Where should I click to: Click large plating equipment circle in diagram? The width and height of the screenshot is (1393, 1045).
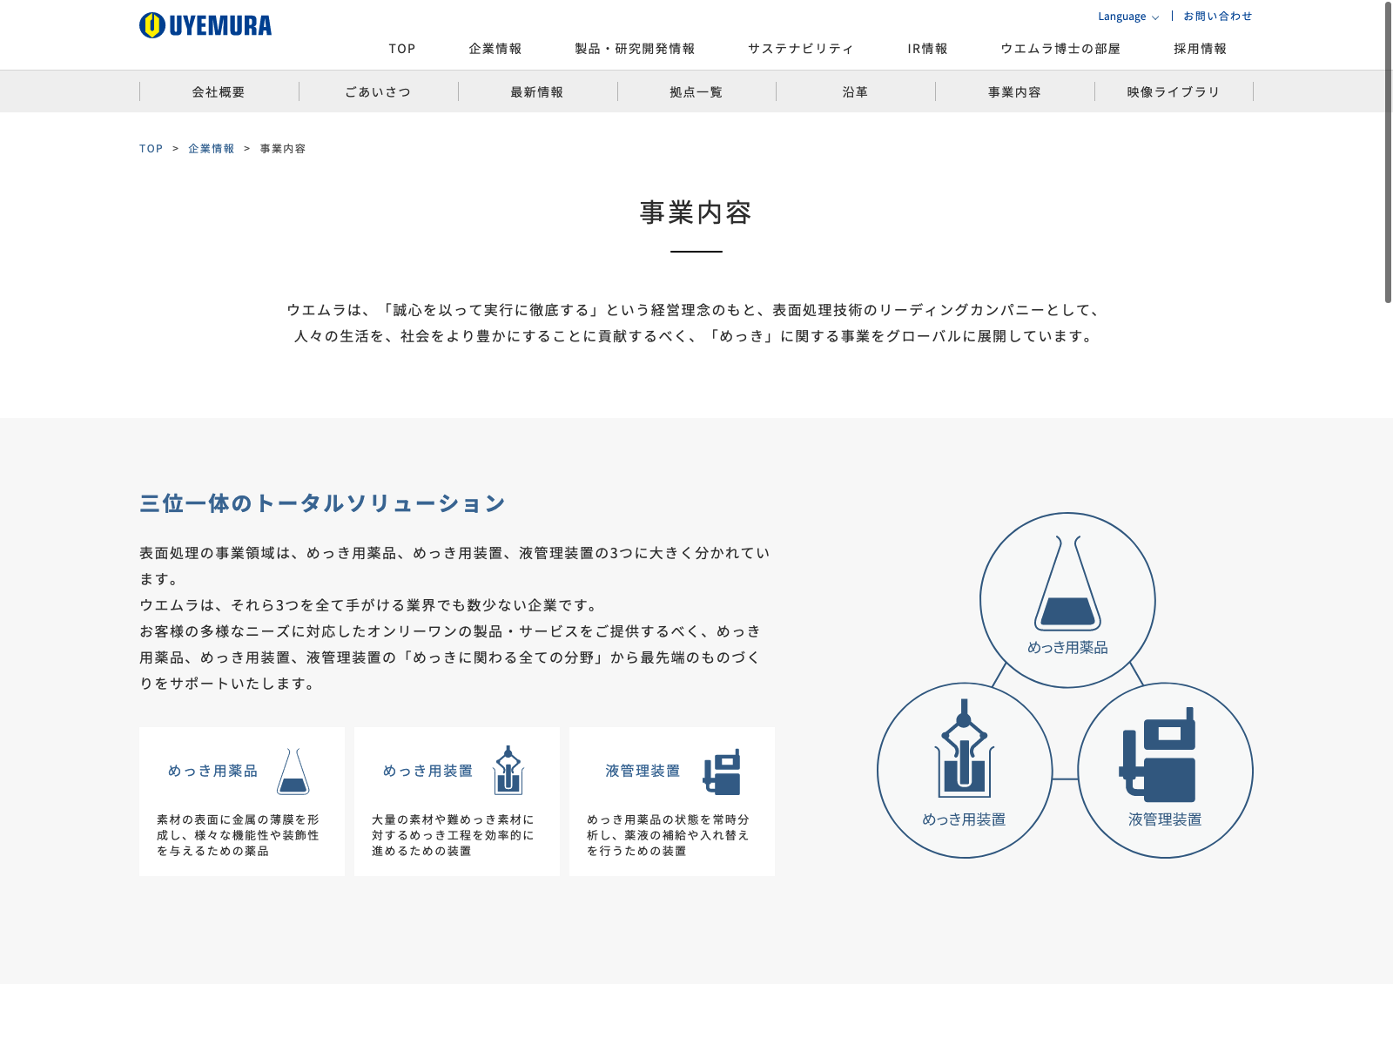965,770
